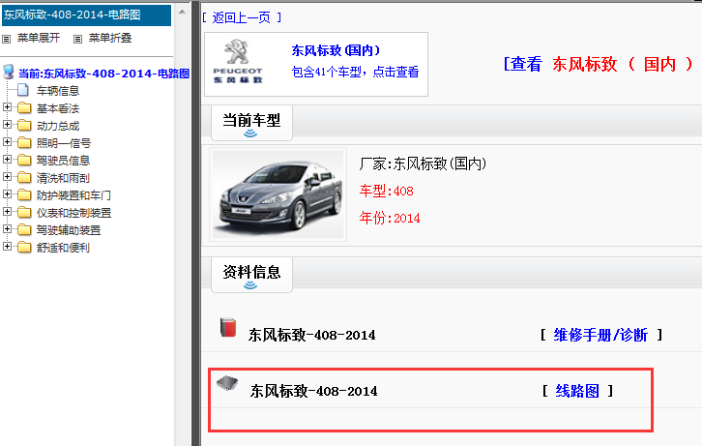Click the folder icon for 驾驶辅助装置
702x446 pixels.
click(24, 230)
